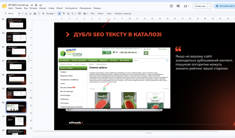Open the comments panel icon
This screenshot has height=138, width=235.
(x=178, y=6)
